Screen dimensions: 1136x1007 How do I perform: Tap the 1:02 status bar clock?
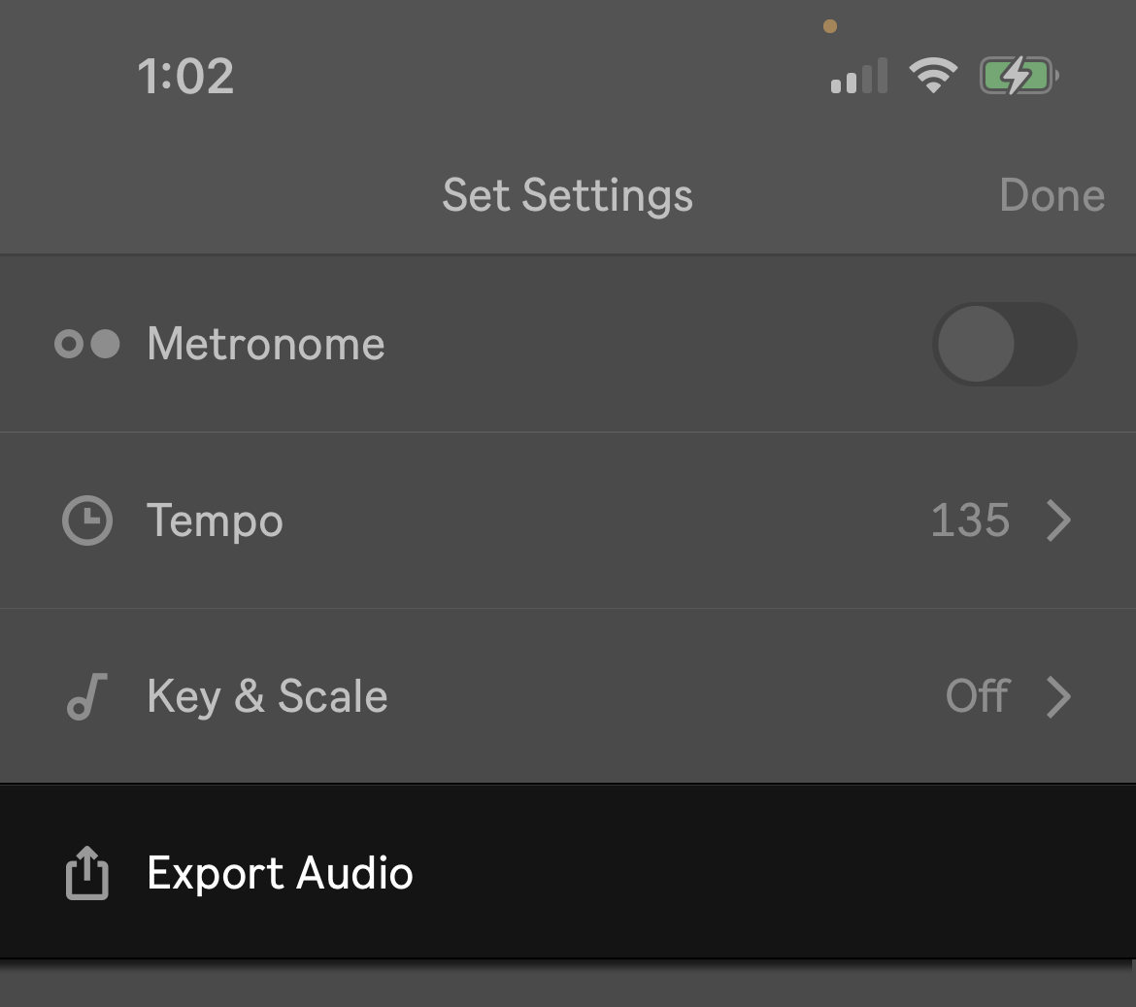coord(185,76)
